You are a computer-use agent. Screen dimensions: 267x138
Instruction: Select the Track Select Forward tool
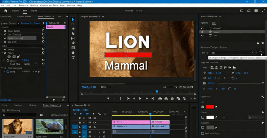tap(73, 24)
